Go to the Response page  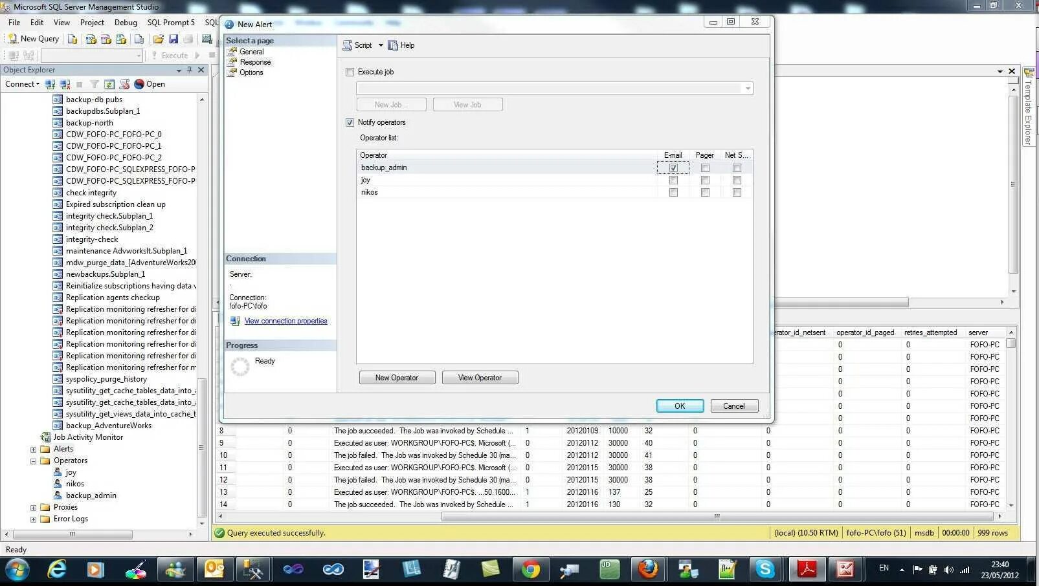(x=255, y=62)
